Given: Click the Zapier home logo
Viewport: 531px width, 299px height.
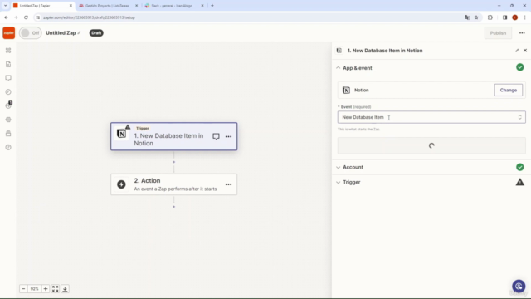Looking at the screenshot, I should 9,33.
